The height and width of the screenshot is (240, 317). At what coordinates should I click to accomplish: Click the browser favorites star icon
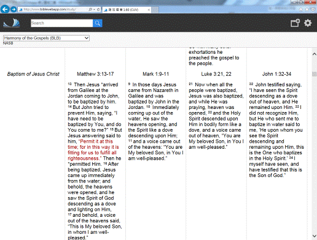tap(307, 10)
